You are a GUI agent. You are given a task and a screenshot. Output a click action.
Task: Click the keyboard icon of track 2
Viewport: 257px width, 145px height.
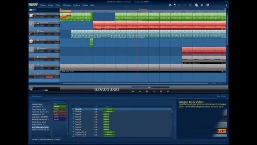31,24
